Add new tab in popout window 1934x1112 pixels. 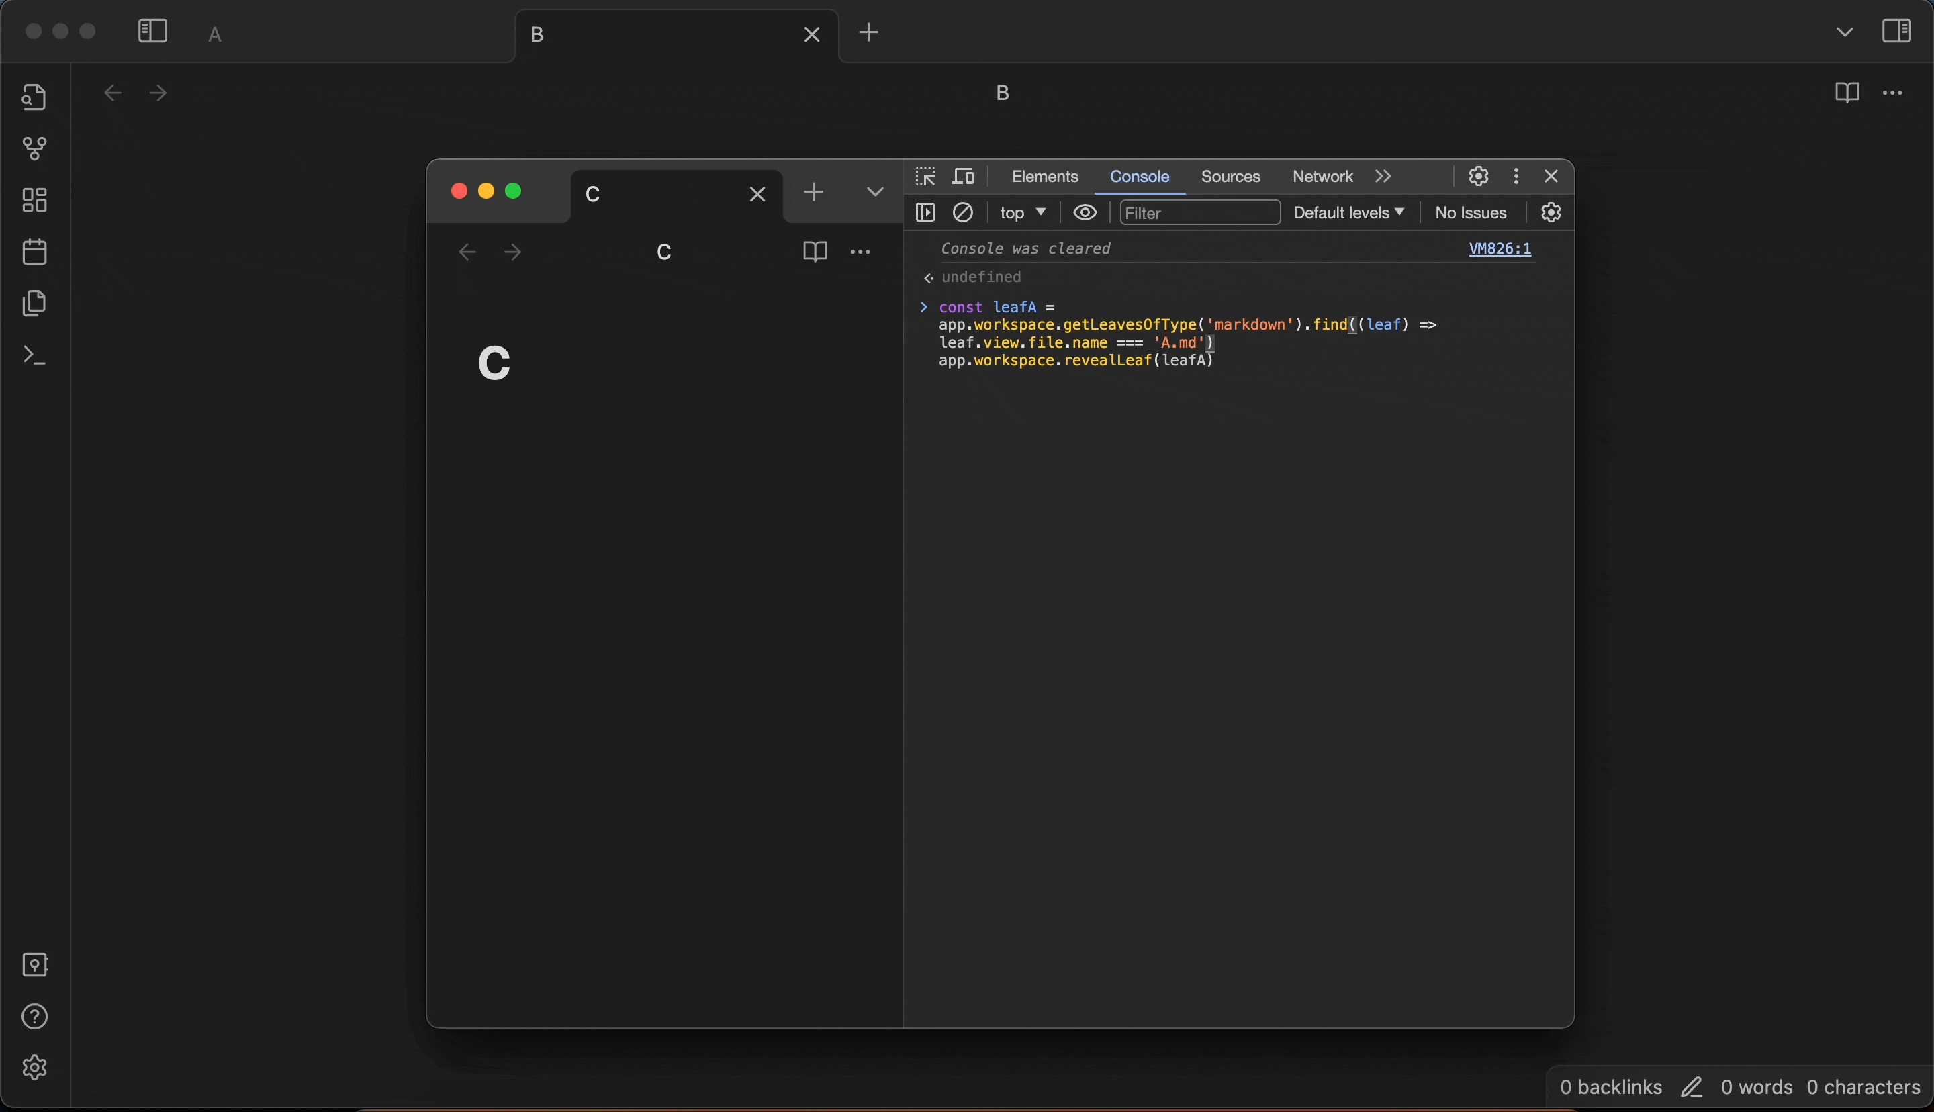pos(814,191)
